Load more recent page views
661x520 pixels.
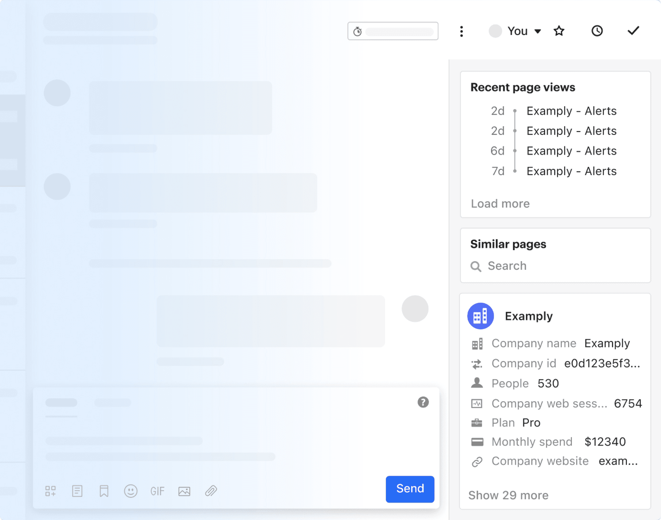[500, 204]
